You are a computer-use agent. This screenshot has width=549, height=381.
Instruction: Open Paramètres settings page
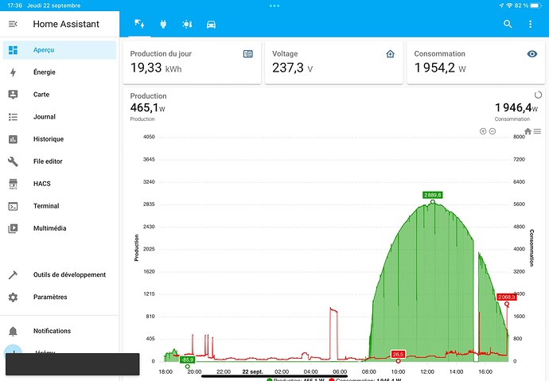pos(50,297)
